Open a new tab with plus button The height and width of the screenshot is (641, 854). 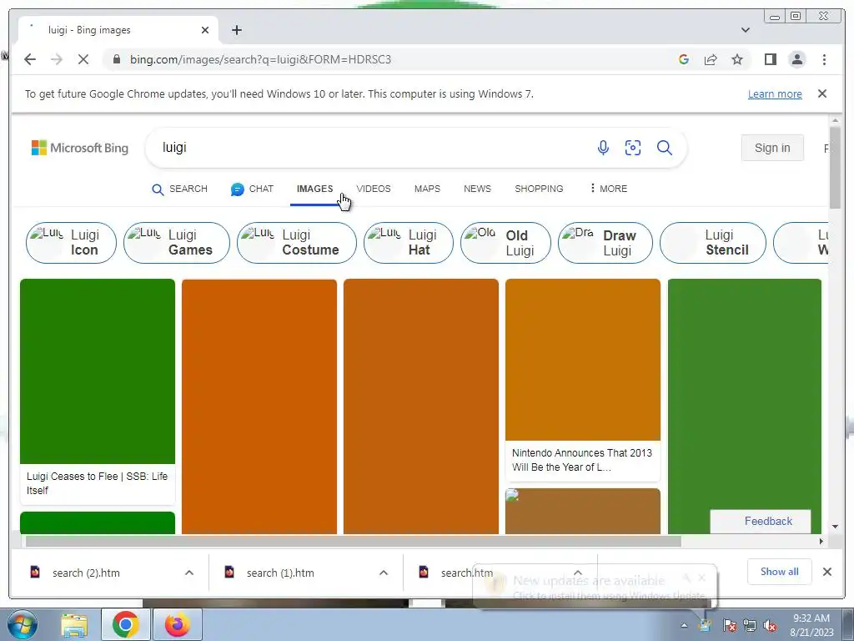(236, 30)
